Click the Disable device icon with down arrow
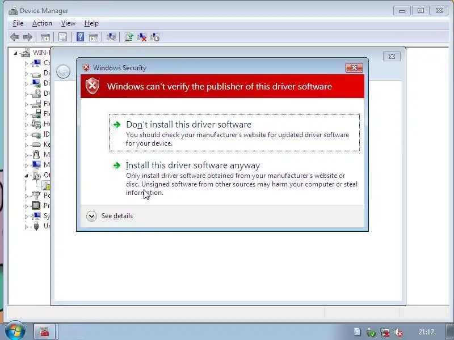This screenshot has width=454, height=340. 155,37
